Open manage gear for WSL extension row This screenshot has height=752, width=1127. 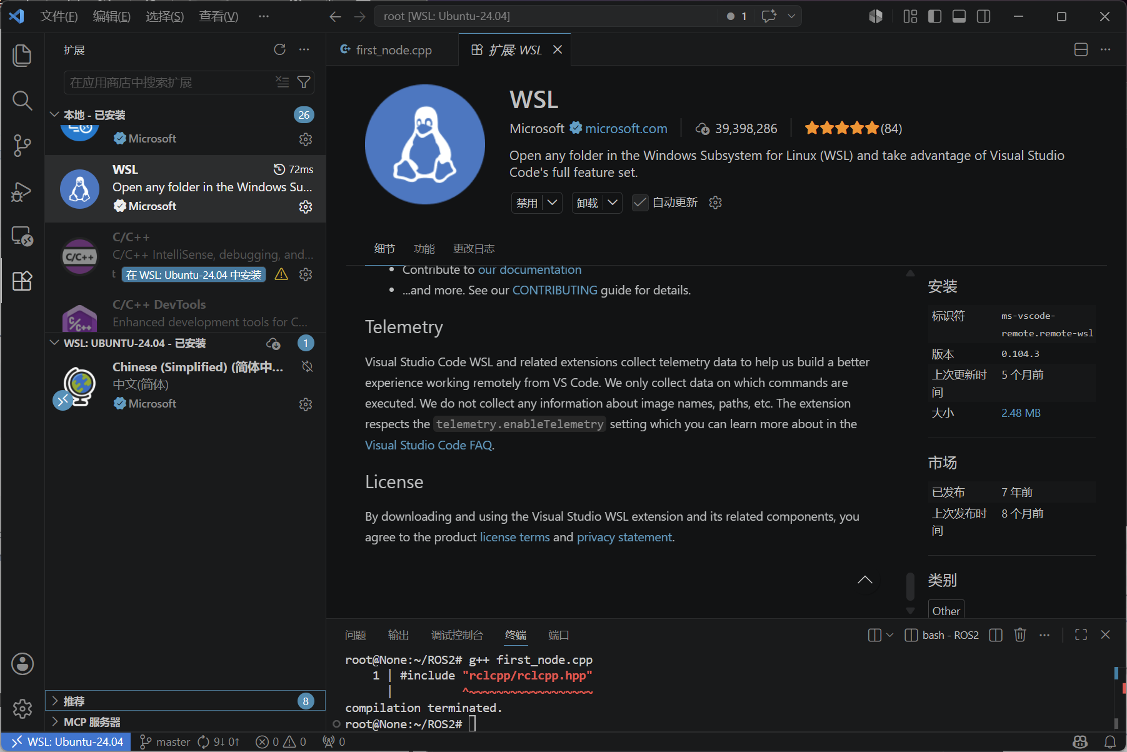point(306,207)
